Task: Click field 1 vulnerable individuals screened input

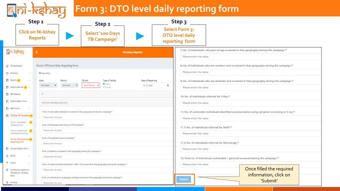Action: (107, 117)
